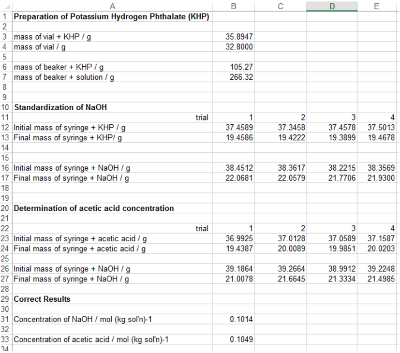The height and width of the screenshot is (353, 400).
Task: Select the trial 4 value 37.5013
Action: pos(378,127)
